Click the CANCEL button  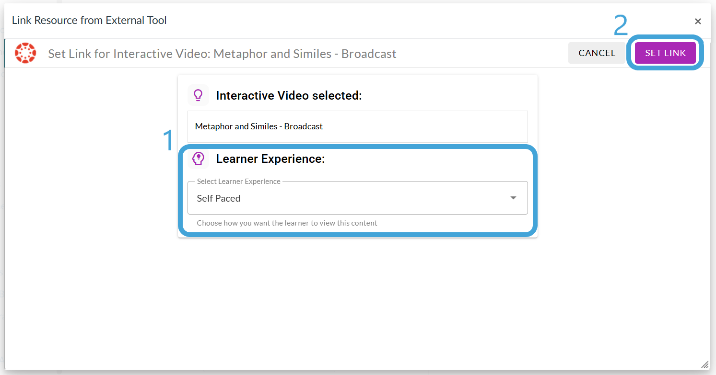point(597,53)
